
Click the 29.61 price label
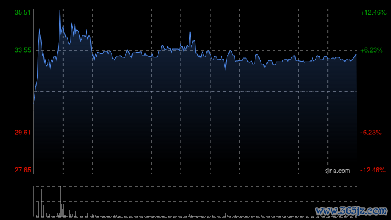(x=23, y=133)
